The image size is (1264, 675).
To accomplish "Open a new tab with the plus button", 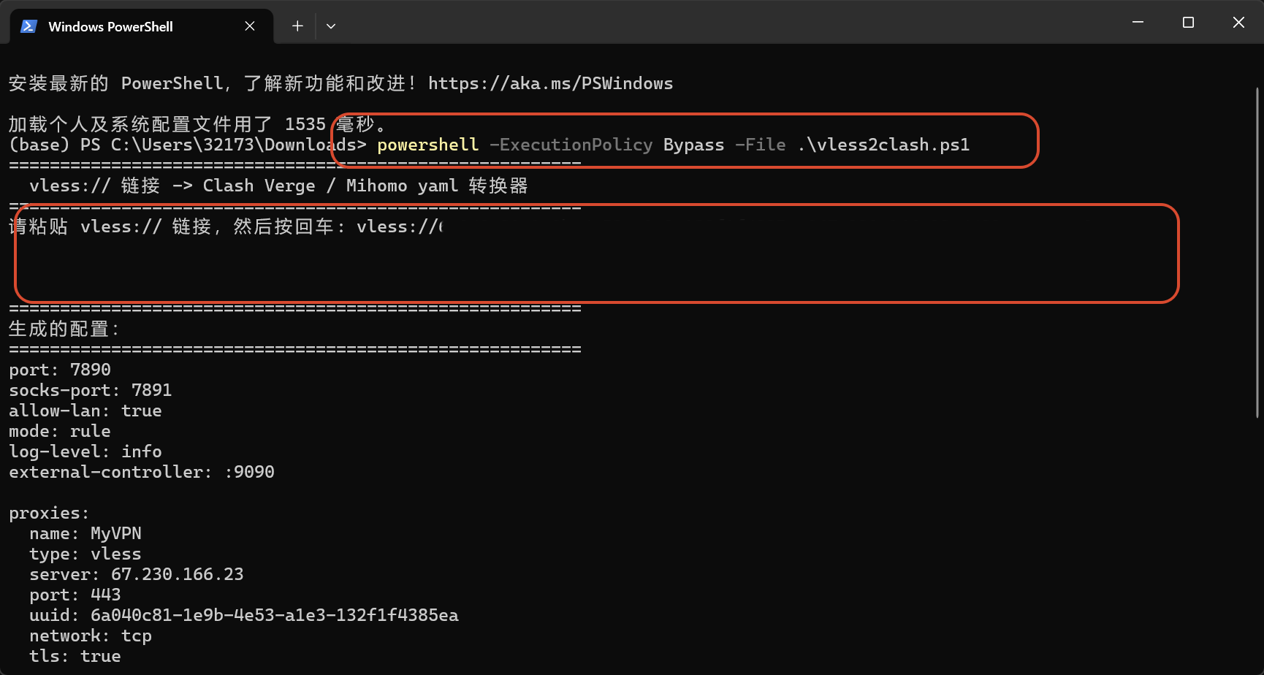I will click(x=297, y=26).
